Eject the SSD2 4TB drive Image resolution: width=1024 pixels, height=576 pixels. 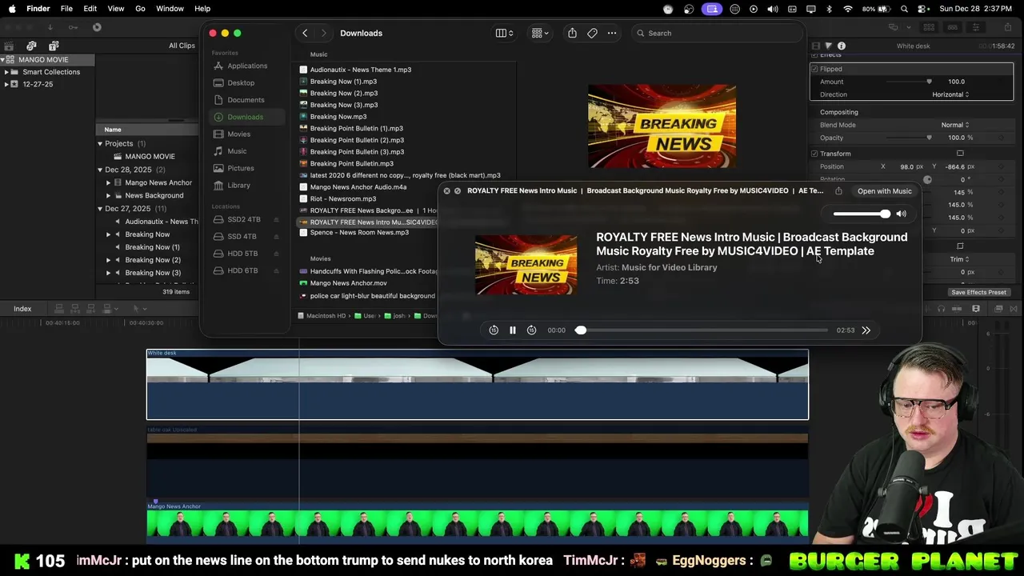[x=277, y=219]
